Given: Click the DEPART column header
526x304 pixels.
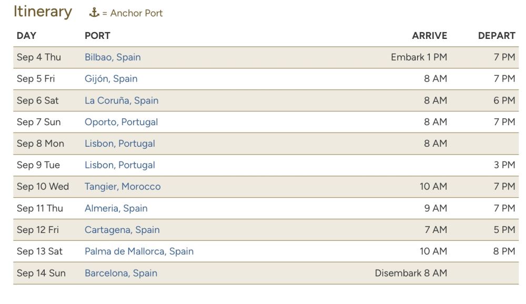Looking at the screenshot, I should [496, 36].
